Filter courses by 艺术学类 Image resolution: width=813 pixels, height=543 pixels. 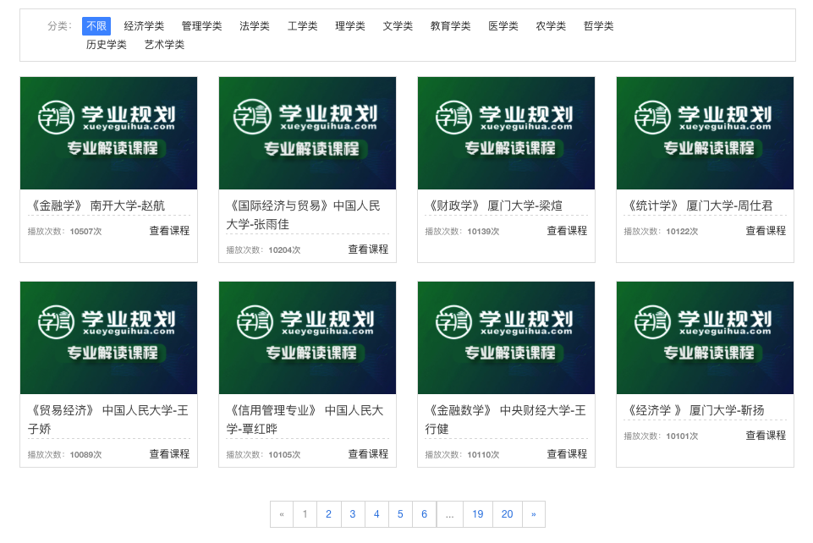pos(164,45)
